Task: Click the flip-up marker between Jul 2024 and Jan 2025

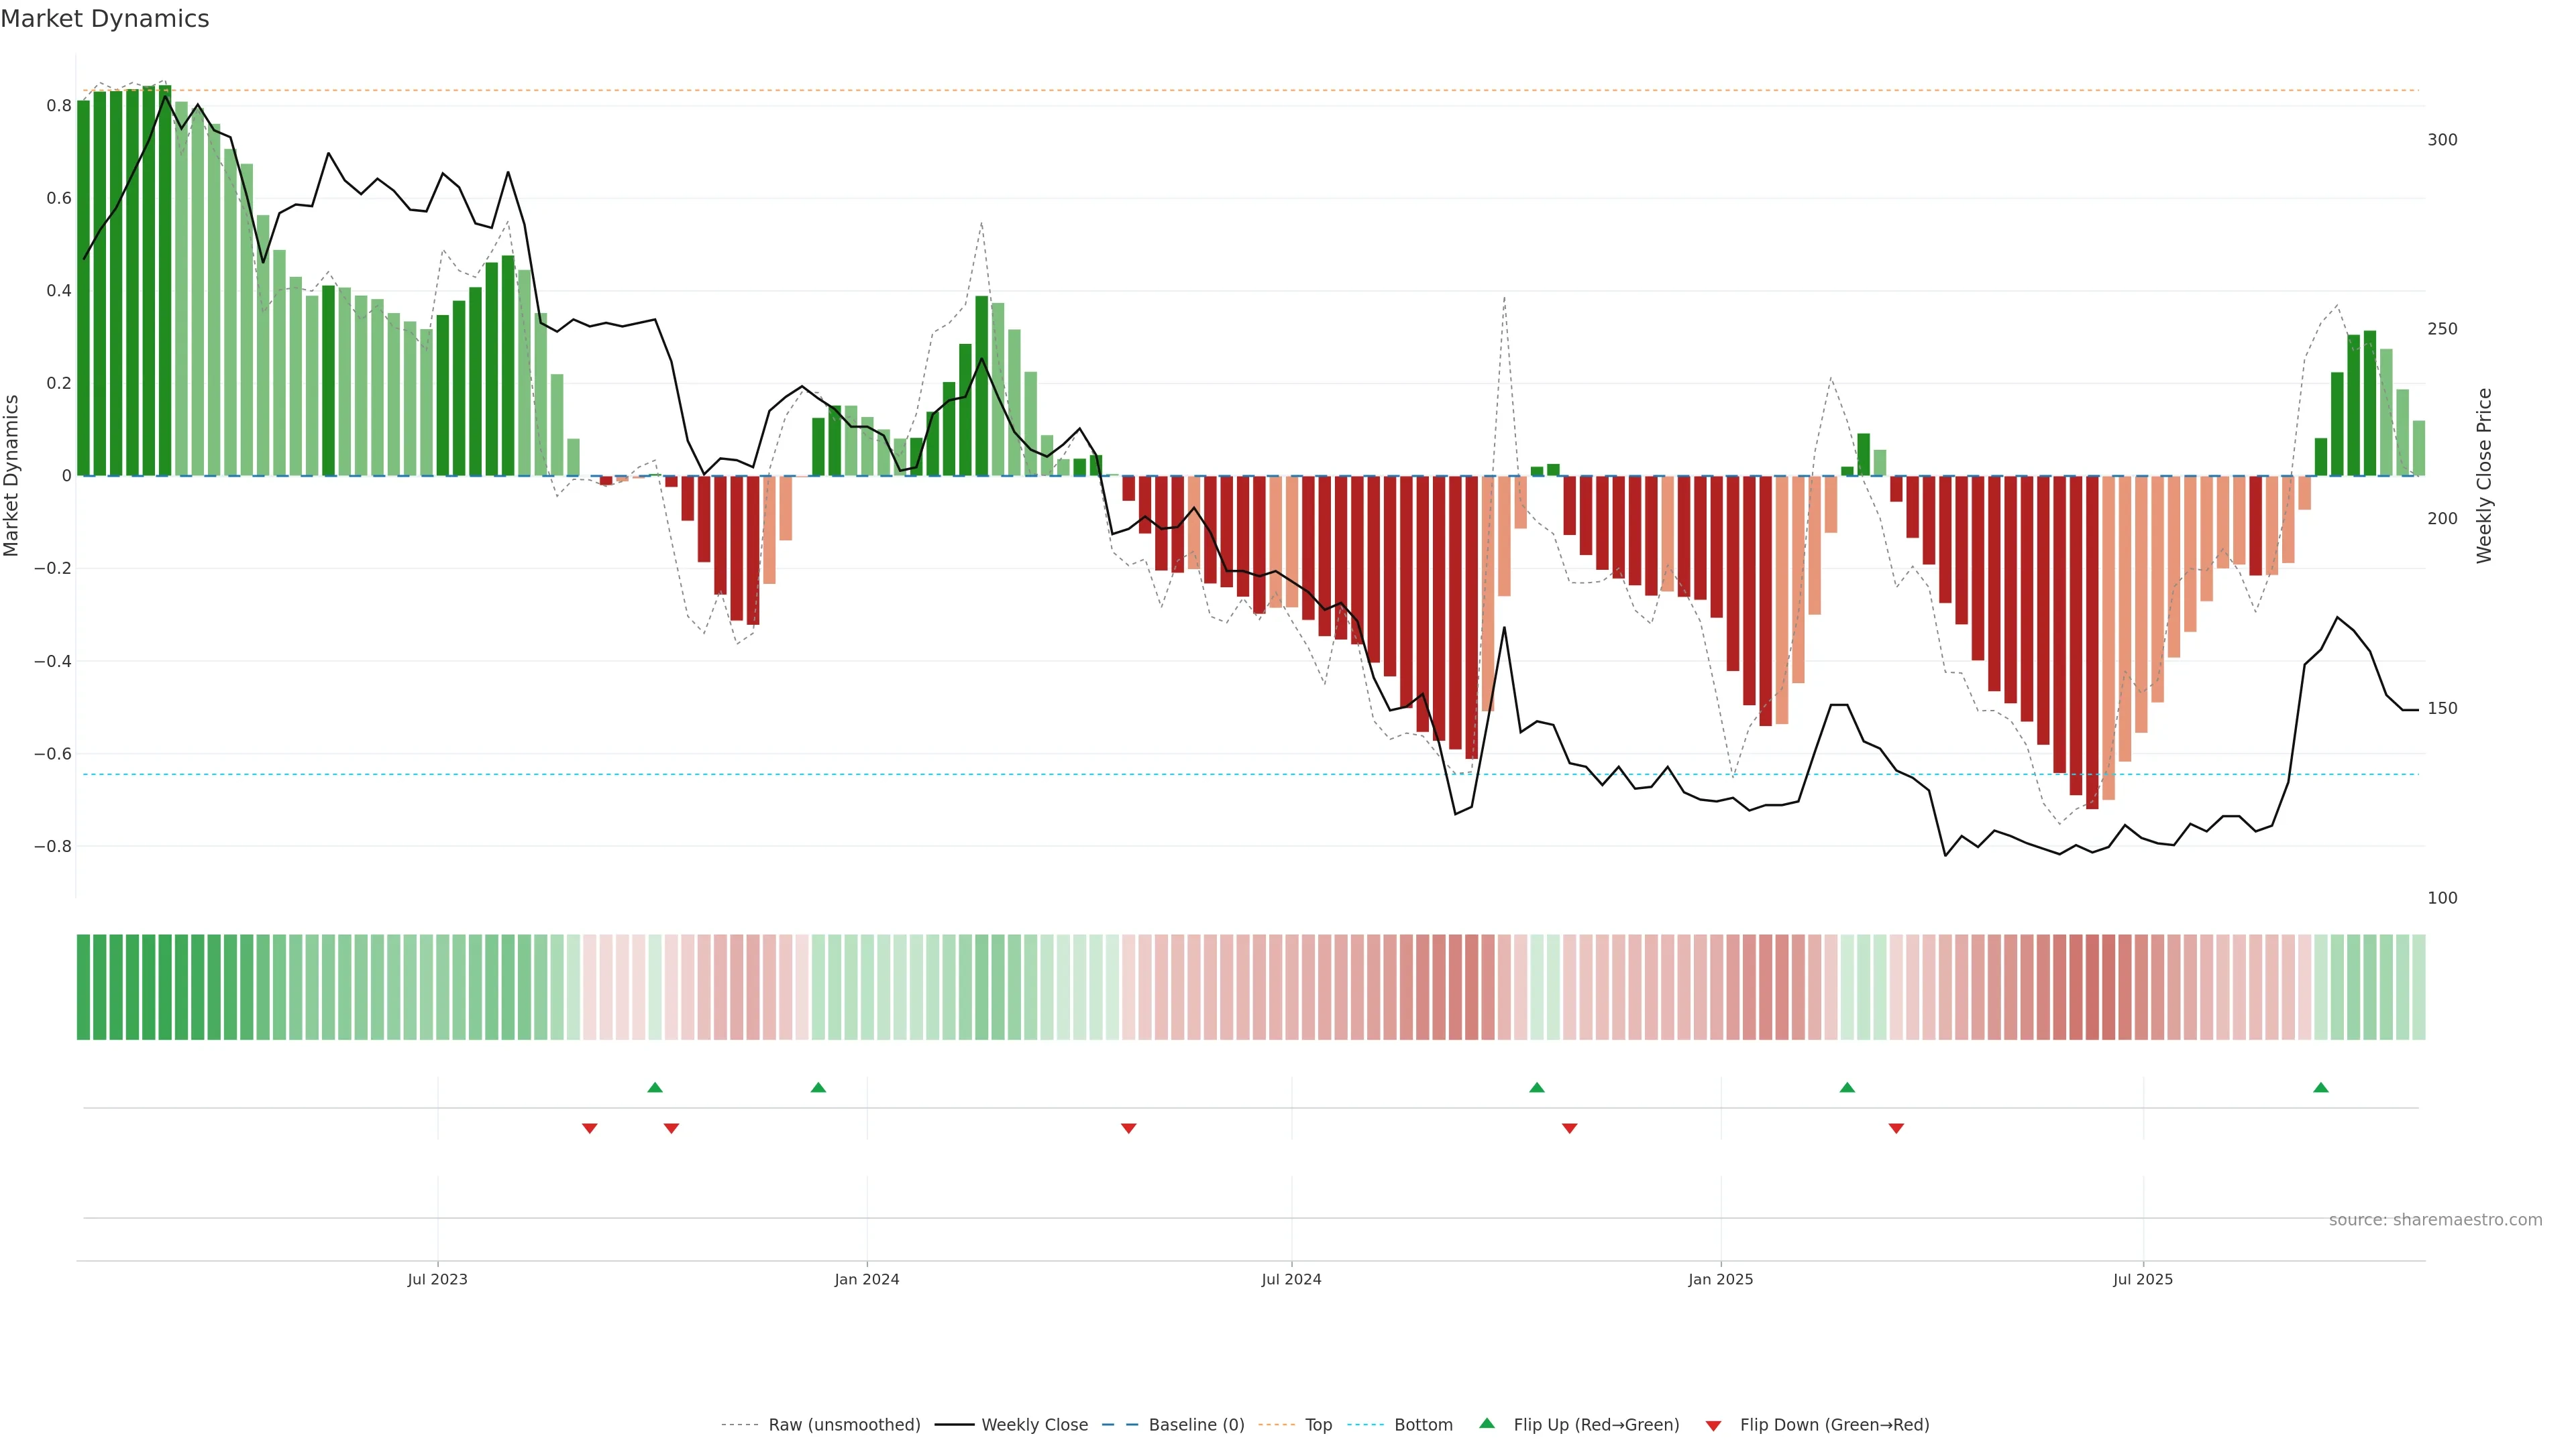Action: pyautogui.click(x=1537, y=1087)
